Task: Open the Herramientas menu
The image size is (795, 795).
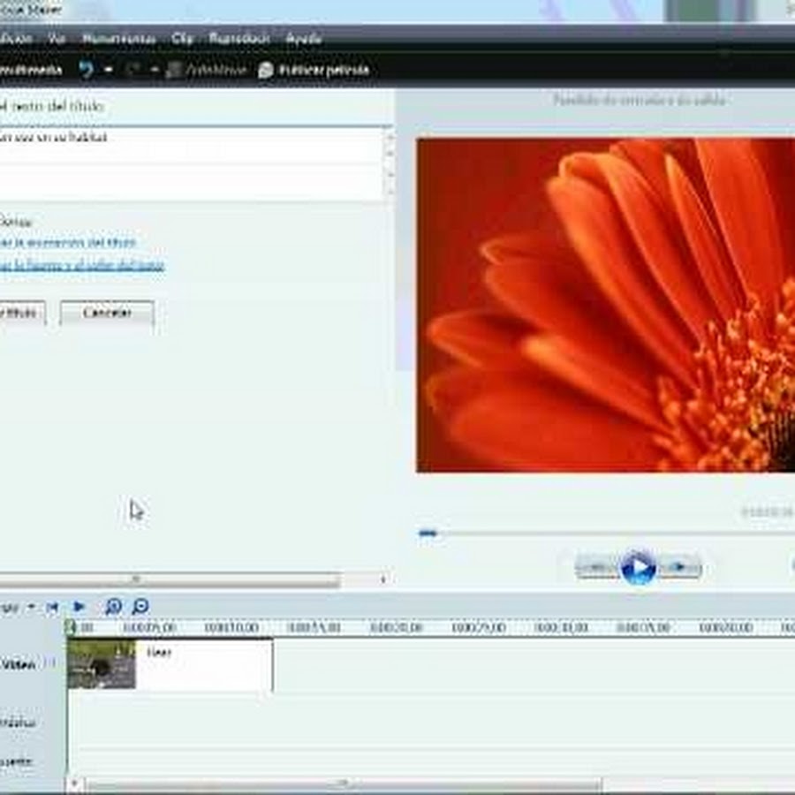Action: point(118,39)
